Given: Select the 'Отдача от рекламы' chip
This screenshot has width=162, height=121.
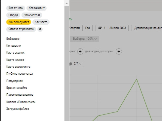Looking at the screenshot, I should click(21, 29).
